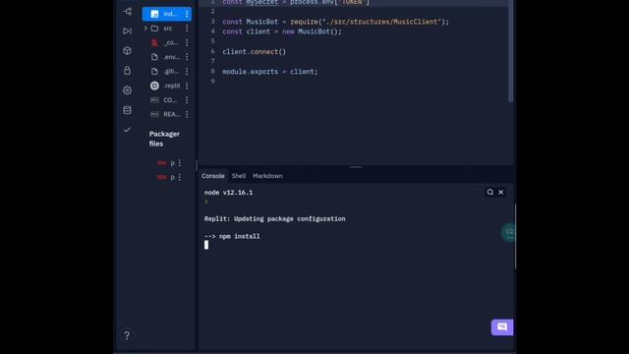Open the version control panel icon

(x=127, y=11)
